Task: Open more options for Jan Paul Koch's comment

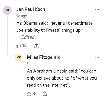Action: point(97,9)
